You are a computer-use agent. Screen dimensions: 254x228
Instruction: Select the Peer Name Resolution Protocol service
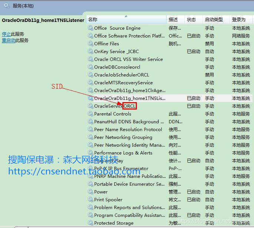coord(169,129)
